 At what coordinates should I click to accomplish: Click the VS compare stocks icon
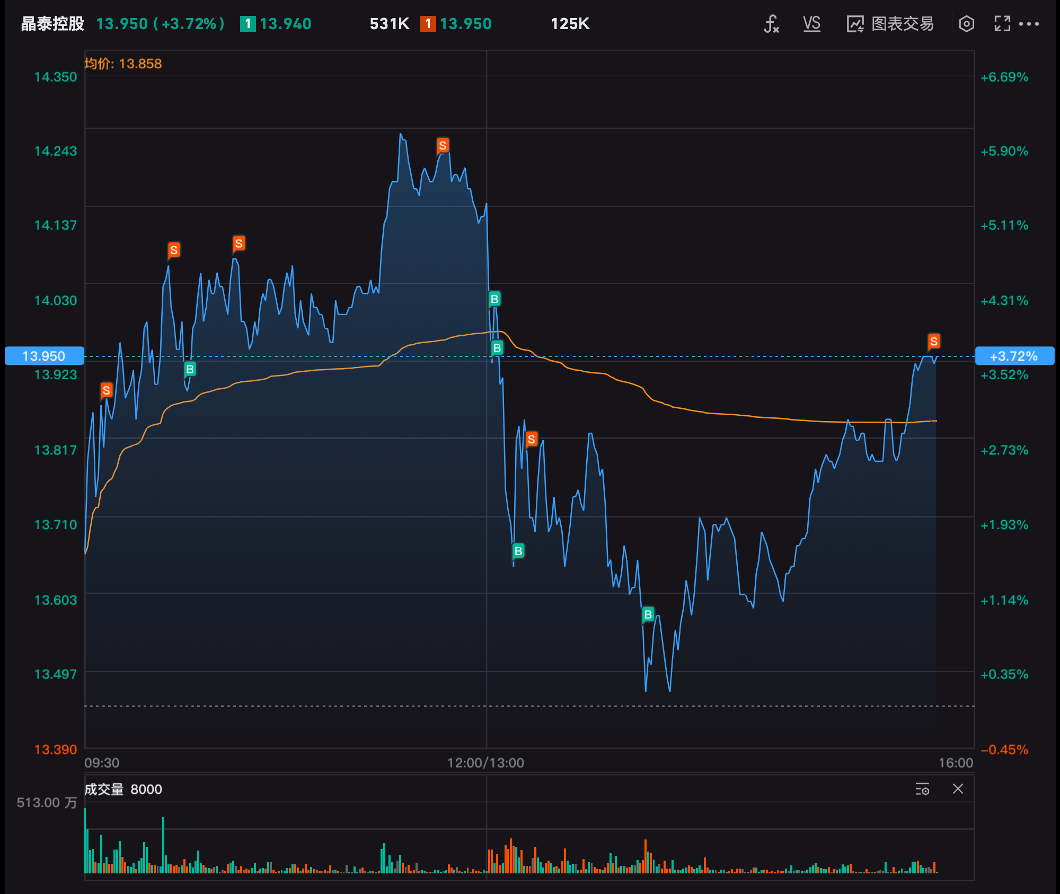click(811, 24)
